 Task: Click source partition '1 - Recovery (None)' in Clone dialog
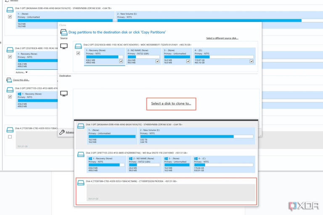tap(104, 57)
